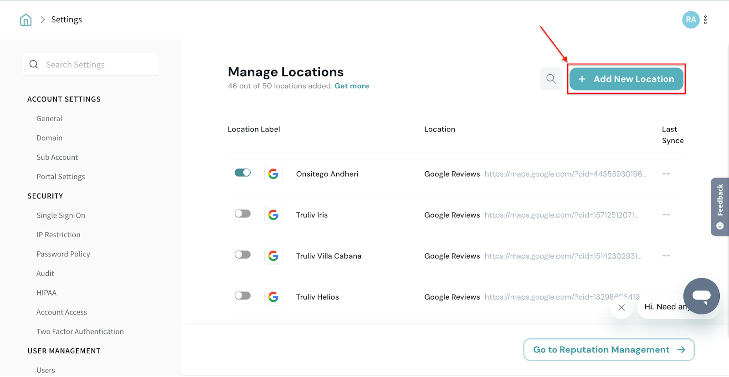The height and width of the screenshot is (377, 729).
Task: Open the three-dot menu beside avatar
Action: click(705, 20)
